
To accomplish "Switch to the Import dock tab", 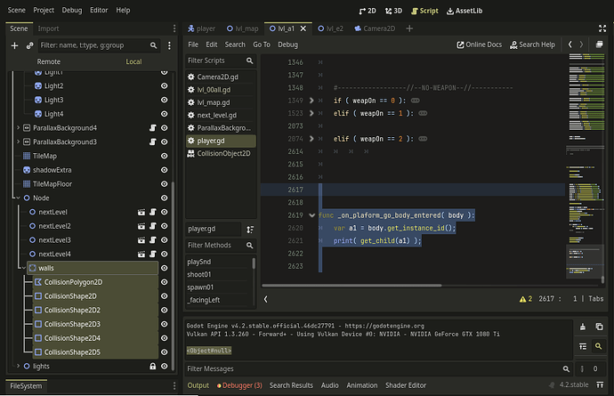I will point(48,28).
